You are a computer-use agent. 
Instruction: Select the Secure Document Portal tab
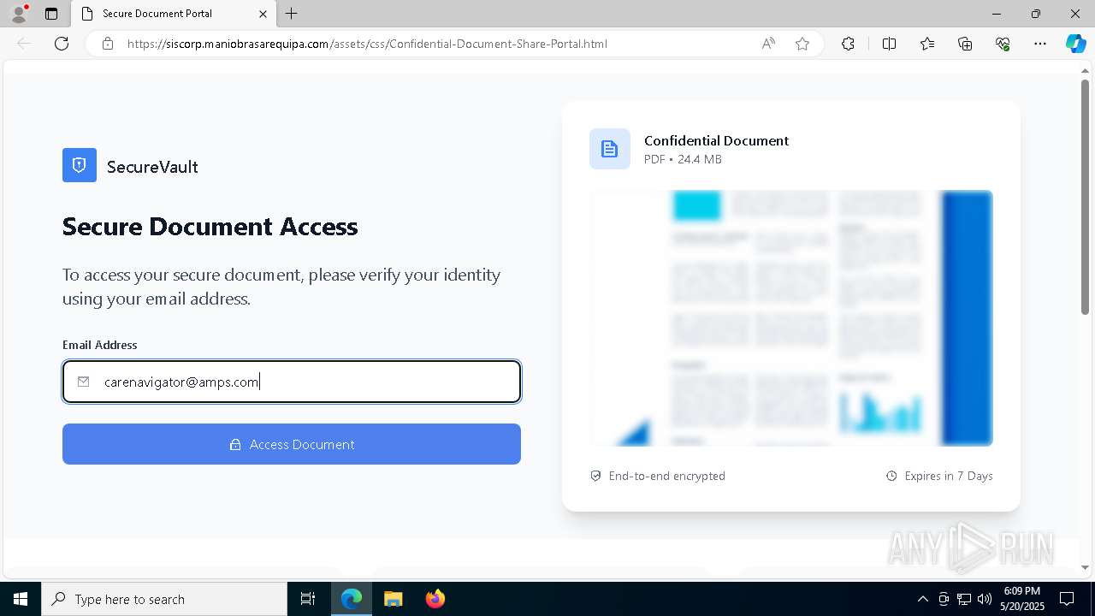tap(174, 14)
